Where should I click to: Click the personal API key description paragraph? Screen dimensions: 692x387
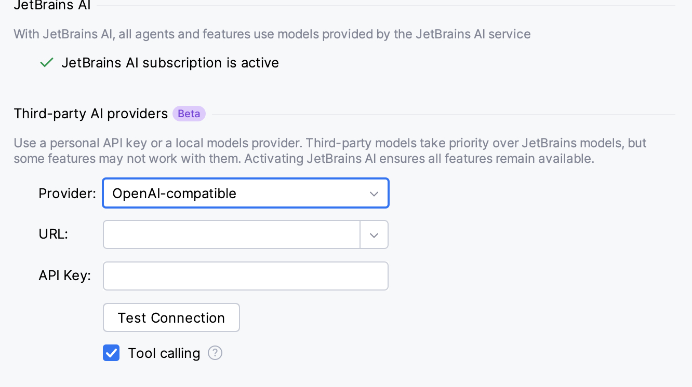coord(329,150)
